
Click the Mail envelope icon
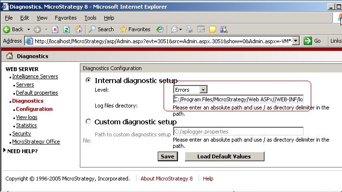(x=175, y=29)
